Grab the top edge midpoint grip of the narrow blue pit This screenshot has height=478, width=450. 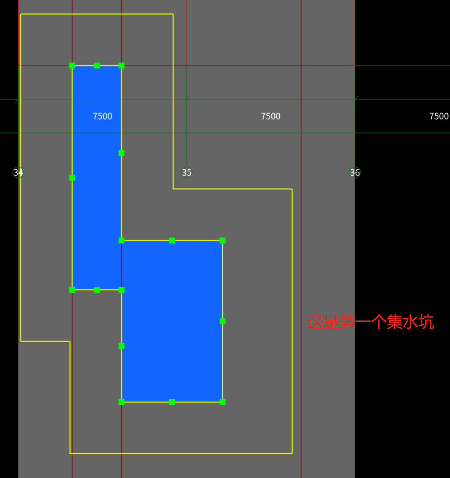pyautogui.click(x=97, y=66)
